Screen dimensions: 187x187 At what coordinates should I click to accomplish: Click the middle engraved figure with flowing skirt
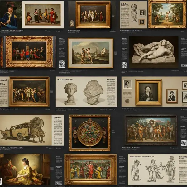tap(153, 170)
